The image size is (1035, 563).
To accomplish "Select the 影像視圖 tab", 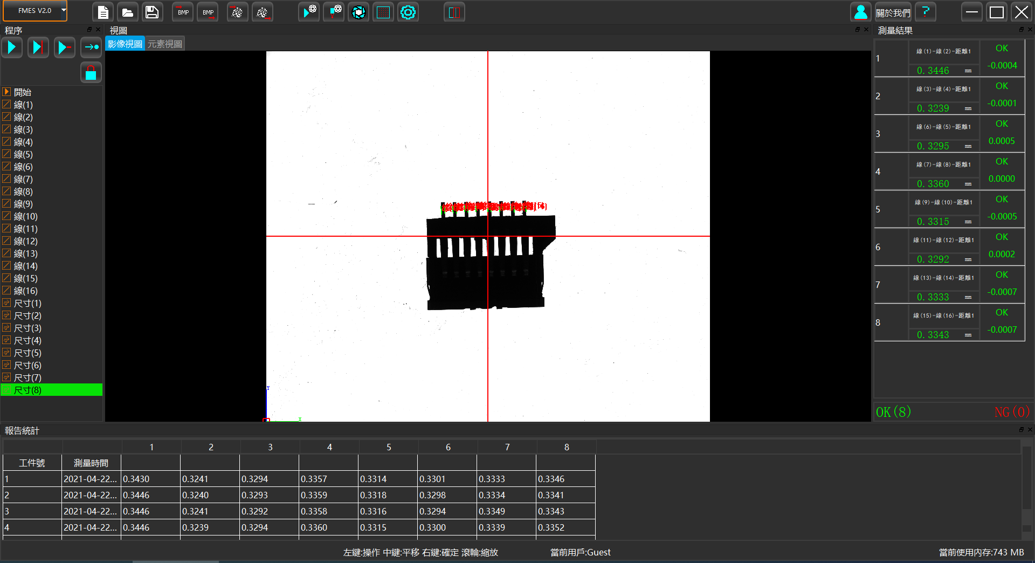I will pyautogui.click(x=125, y=44).
